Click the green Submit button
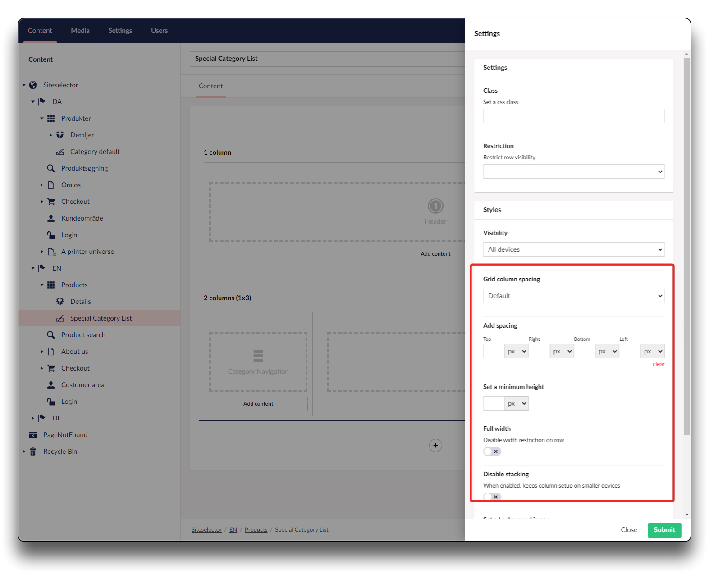Viewport: 709px width, 574px height. click(x=664, y=530)
